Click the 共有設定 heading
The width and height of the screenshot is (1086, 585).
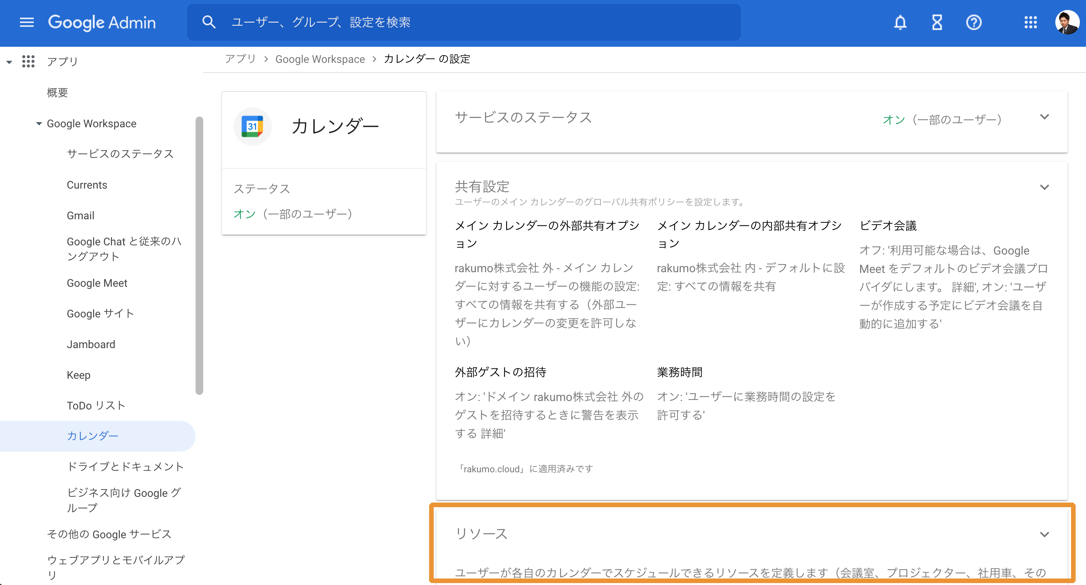click(482, 186)
